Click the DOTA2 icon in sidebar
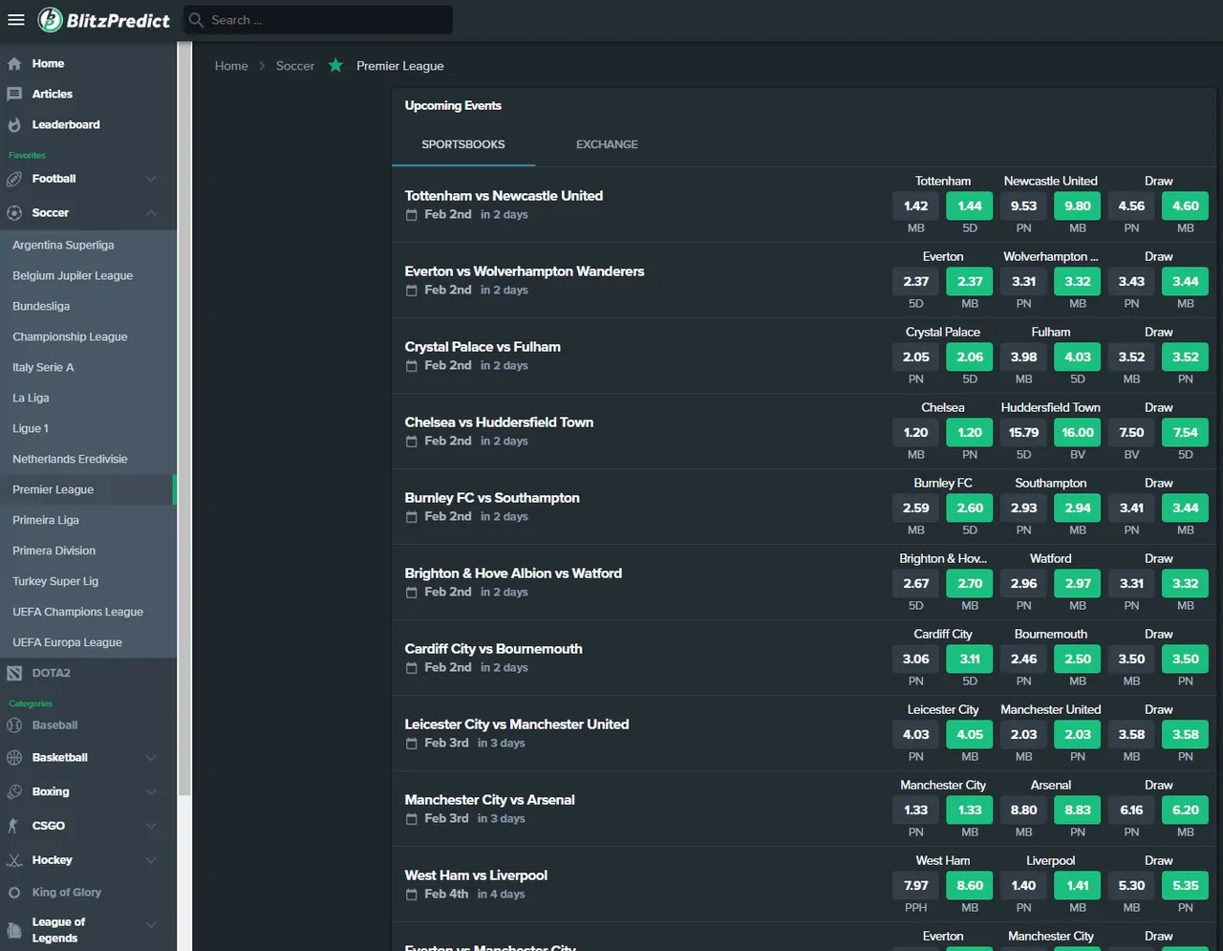Viewport: 1223px width, 951px height. [x=14, y=674]
